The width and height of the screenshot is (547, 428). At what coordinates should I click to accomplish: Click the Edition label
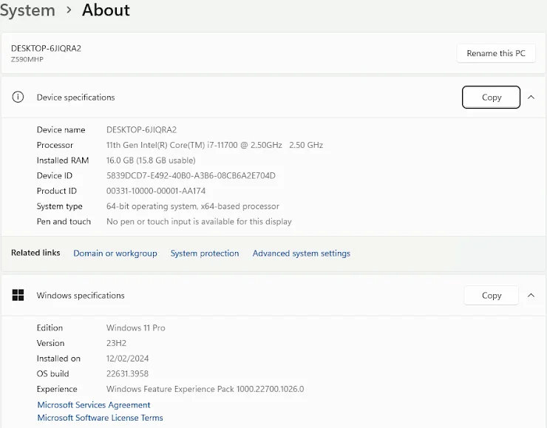(50, 328)
